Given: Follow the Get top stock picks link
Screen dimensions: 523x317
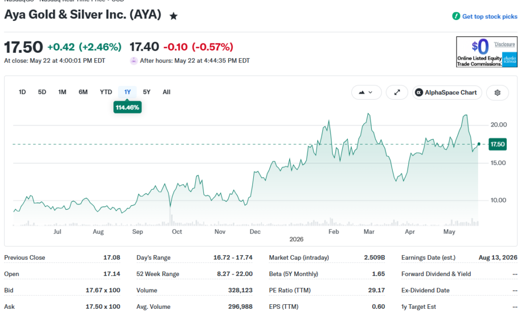Looking at the screenshot, I should pos(489,16).
